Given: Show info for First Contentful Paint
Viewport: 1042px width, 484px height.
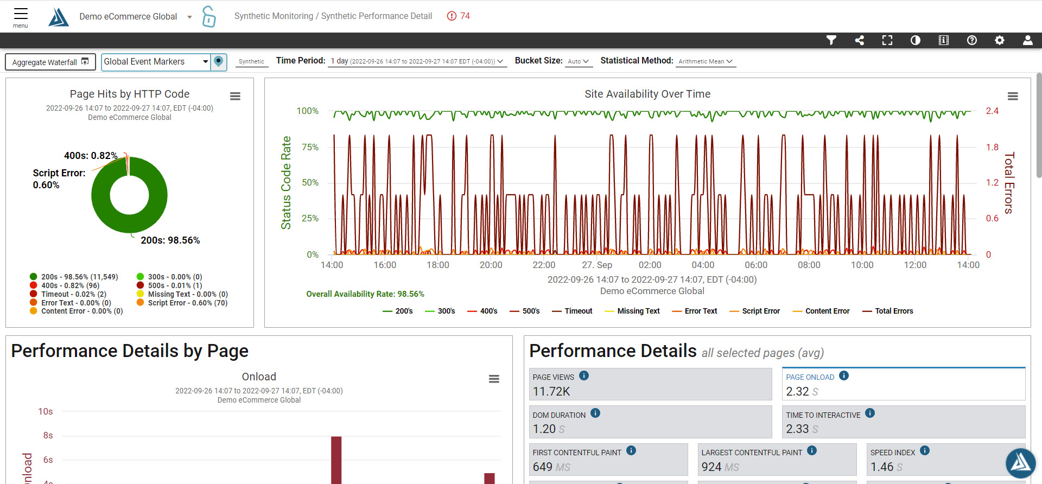Looking at the screenshot, I should tap(631, 450).
